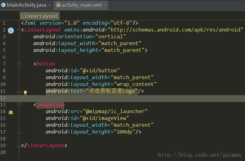The width and height of the screenshot is (245, 161).
Task: Click fold end marker on line 11
Action: [x=19, y=91]
